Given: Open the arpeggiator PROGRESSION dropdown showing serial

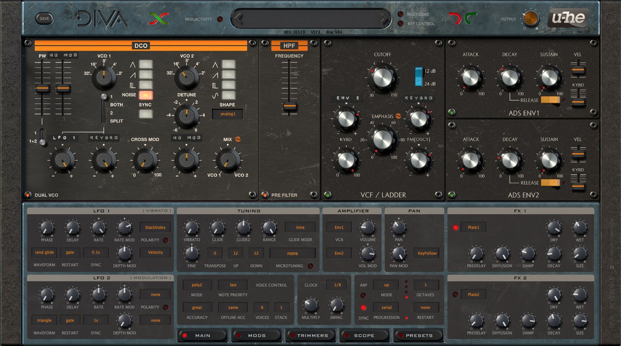Looking at the screenshot, I should click(386, 308).
